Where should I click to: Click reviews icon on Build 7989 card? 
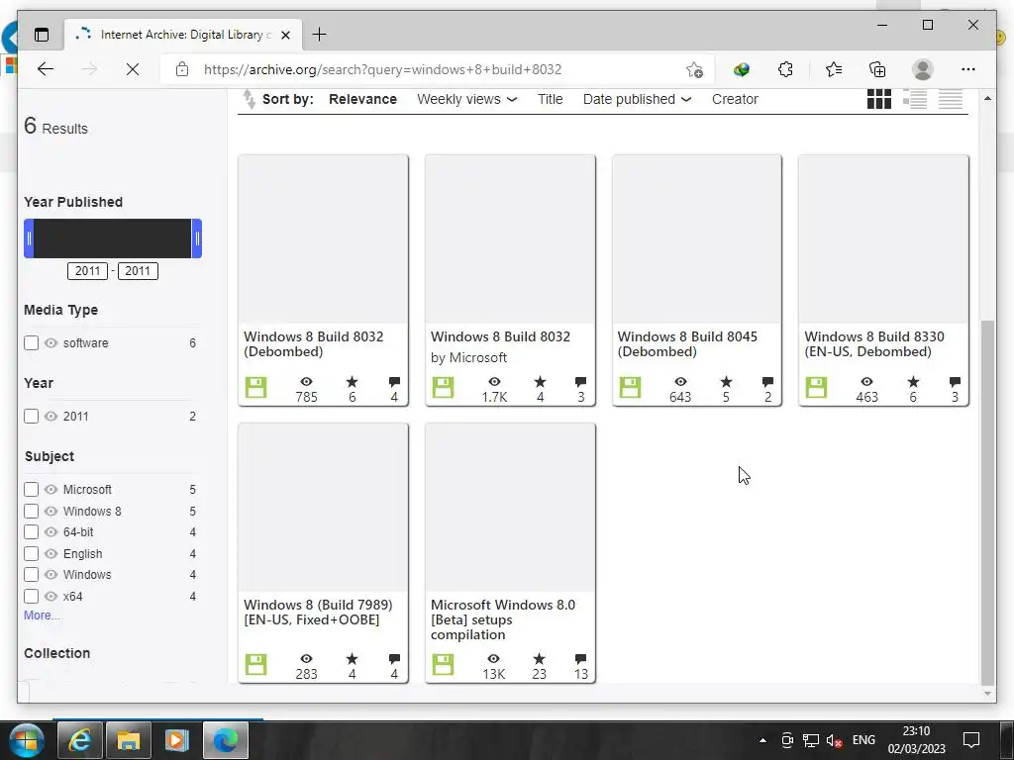pos(394,658)
